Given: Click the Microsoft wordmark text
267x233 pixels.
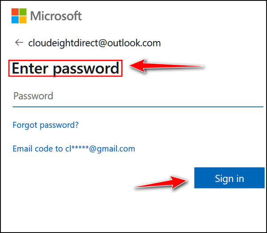Looking at the screenshot, I should 56,16.
